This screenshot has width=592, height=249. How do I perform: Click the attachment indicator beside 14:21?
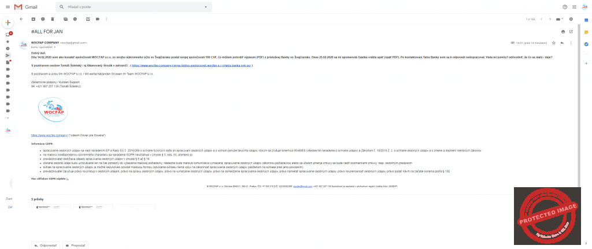point(512,43)
